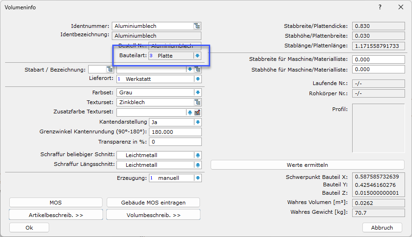This screenshot has width=412, height=237.
Task: Open Schraffur beliebiger Schnitt dropdown
Action: [198, 155]
